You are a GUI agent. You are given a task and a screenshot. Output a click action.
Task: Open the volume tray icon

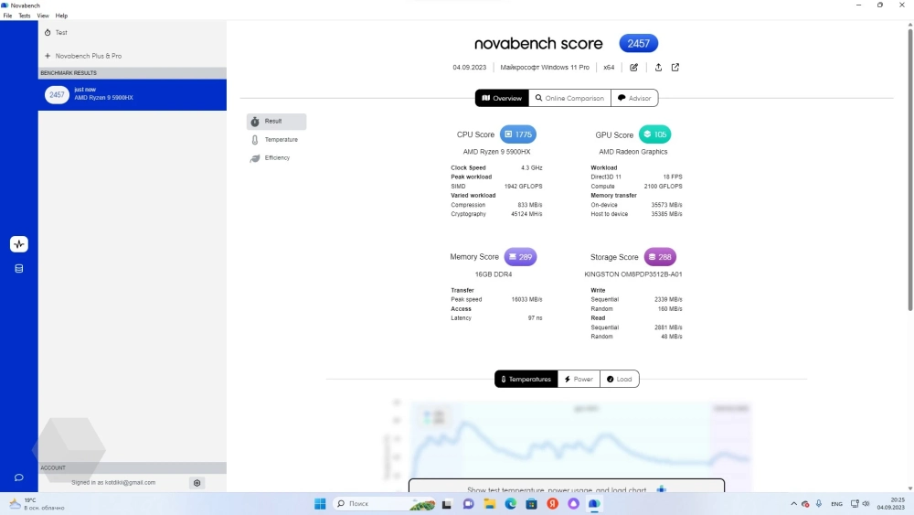(866, 504)
